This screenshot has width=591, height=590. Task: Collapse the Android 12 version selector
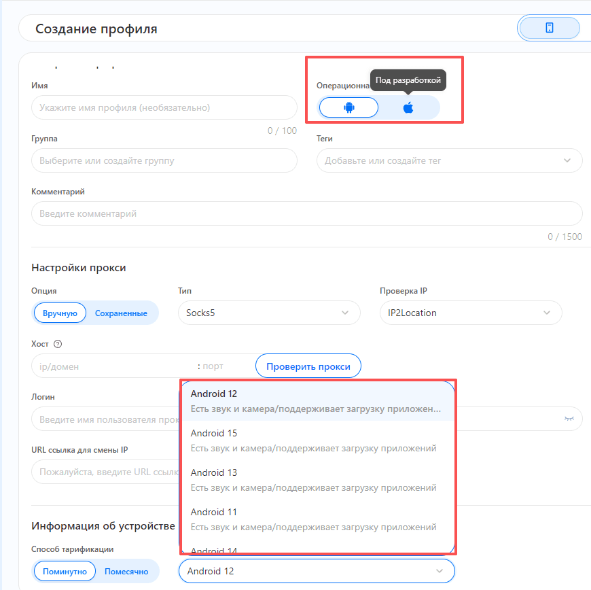pyautogui.click(x=317, y=571)
